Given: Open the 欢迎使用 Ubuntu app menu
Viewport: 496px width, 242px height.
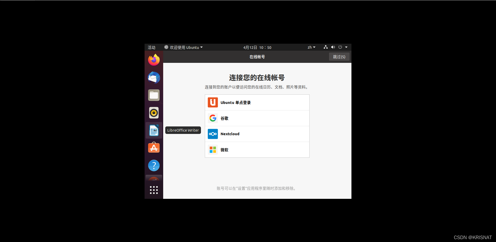Looking at the screenshot, I should (x=183, y=47).
